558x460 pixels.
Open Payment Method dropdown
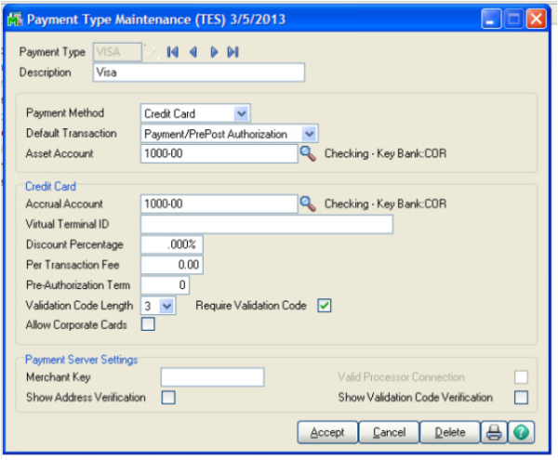click(242, 113)
